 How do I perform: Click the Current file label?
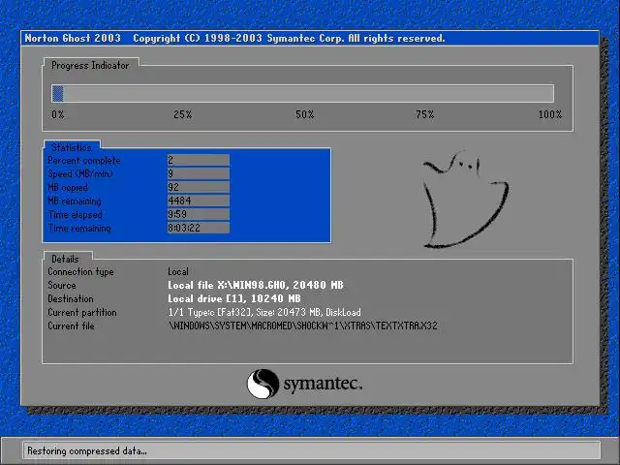[71, 325]
